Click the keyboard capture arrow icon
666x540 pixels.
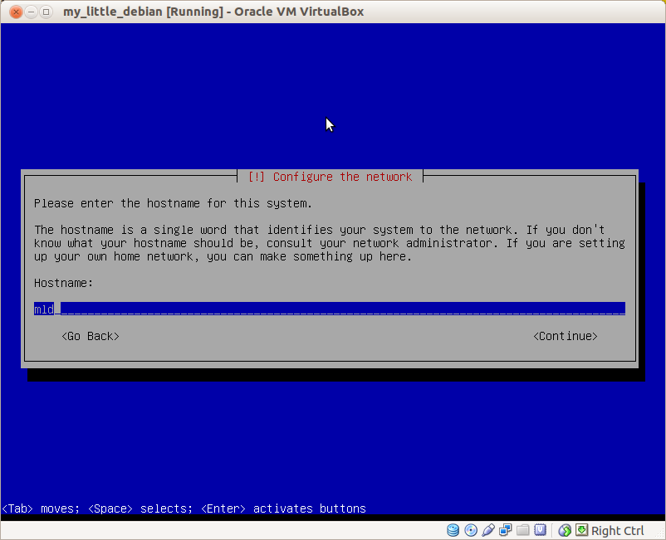582,530
